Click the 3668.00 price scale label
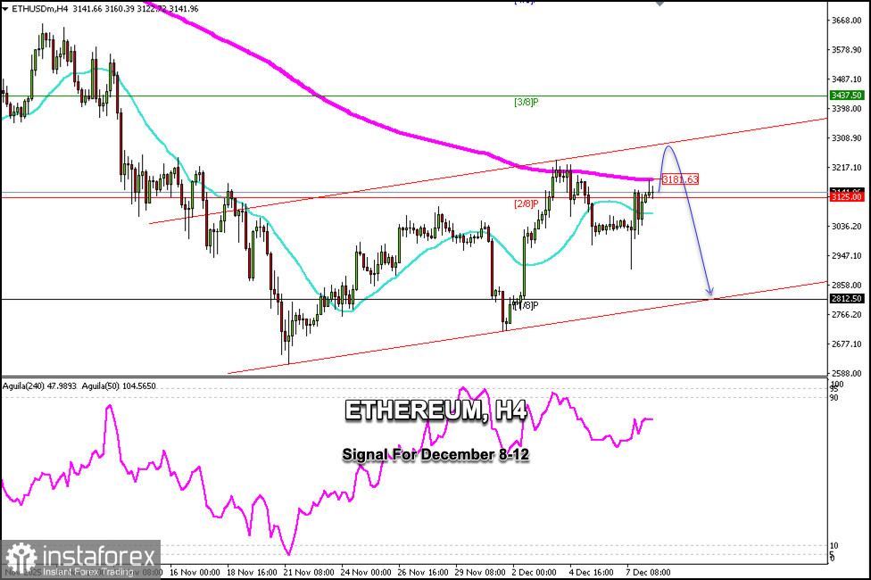 (x=847, y=21)
